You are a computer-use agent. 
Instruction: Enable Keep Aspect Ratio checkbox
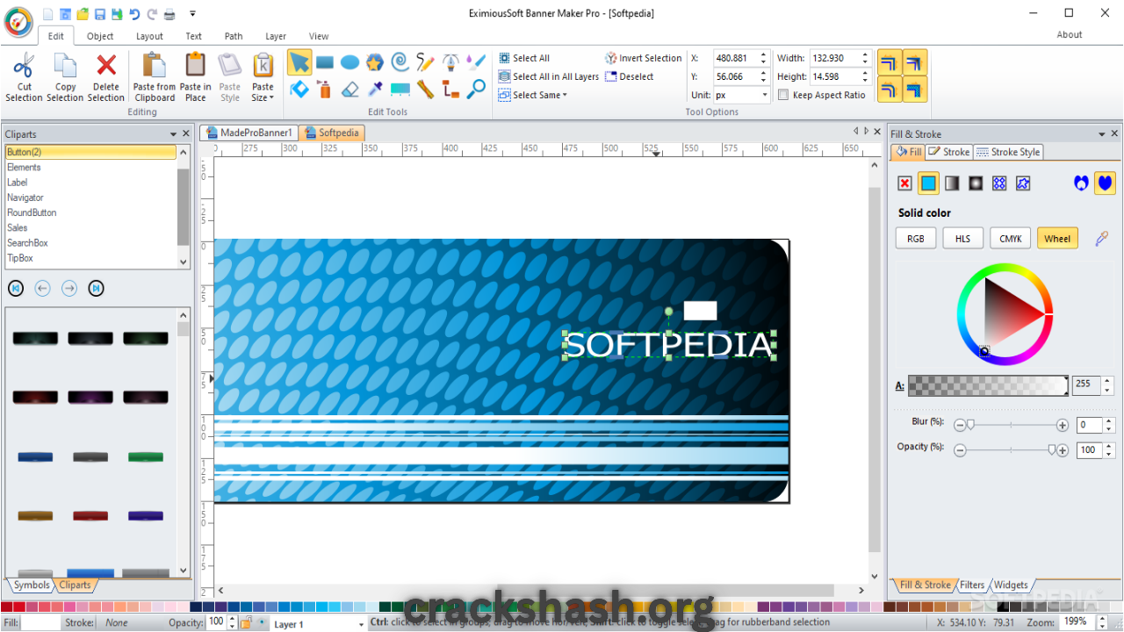[783, 95]
